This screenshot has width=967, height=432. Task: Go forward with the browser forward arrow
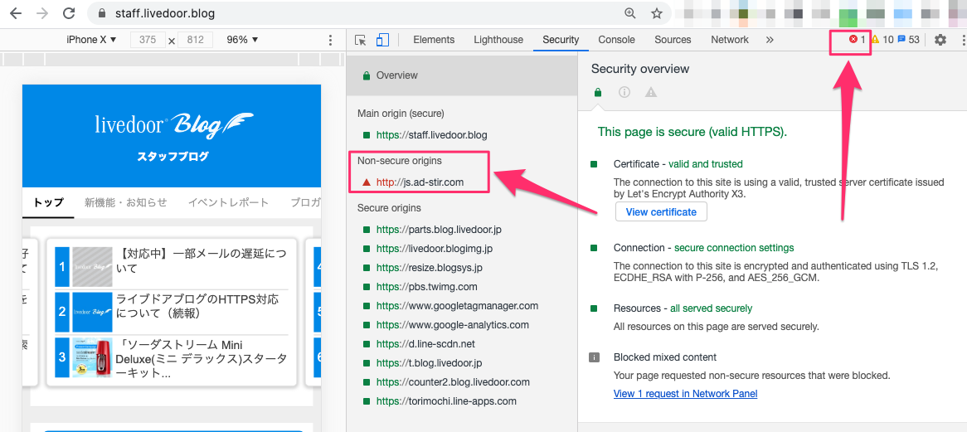pyautogui.click(x=42, y=13)
